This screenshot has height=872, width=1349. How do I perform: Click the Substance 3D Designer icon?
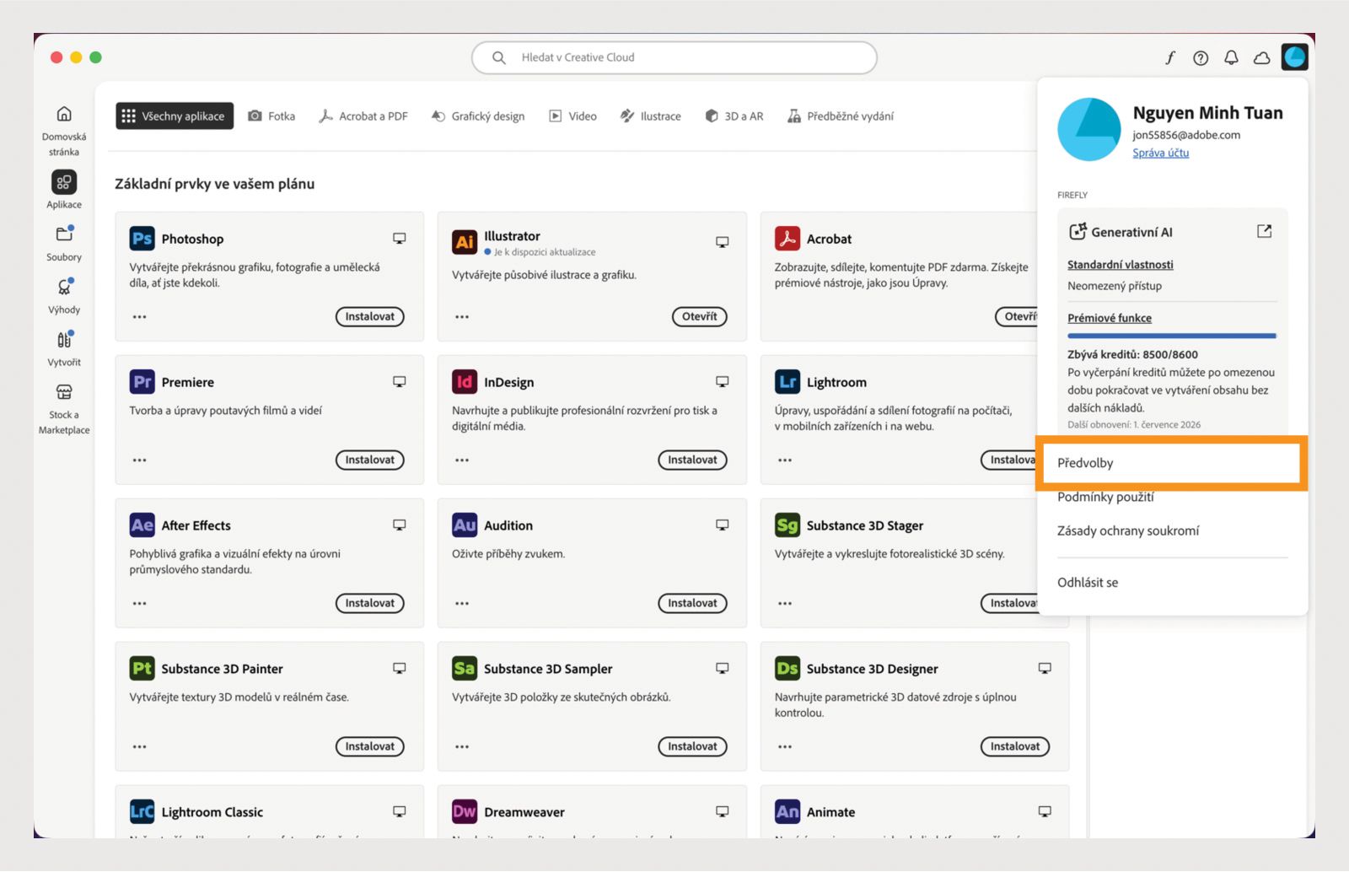coord(787,669)
